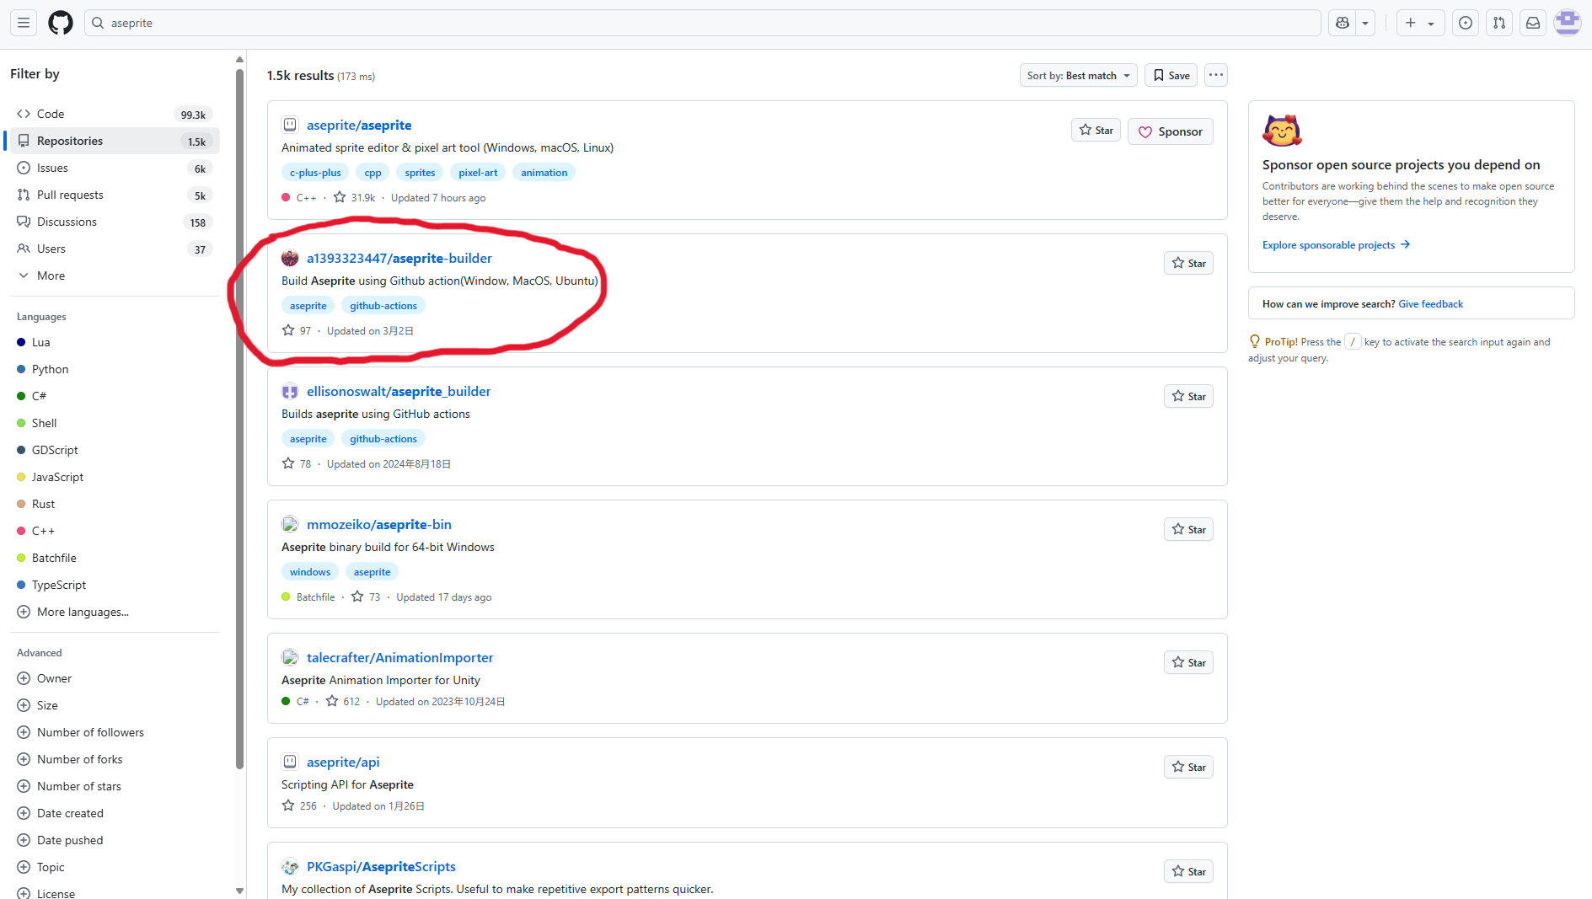Star the aseprite/api repository
Viewport: 1592px width, 899px height.
pyautogui.click(x=1188, y=767)
